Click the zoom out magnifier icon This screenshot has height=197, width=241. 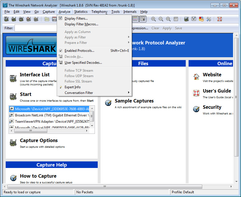click(161, 19)
